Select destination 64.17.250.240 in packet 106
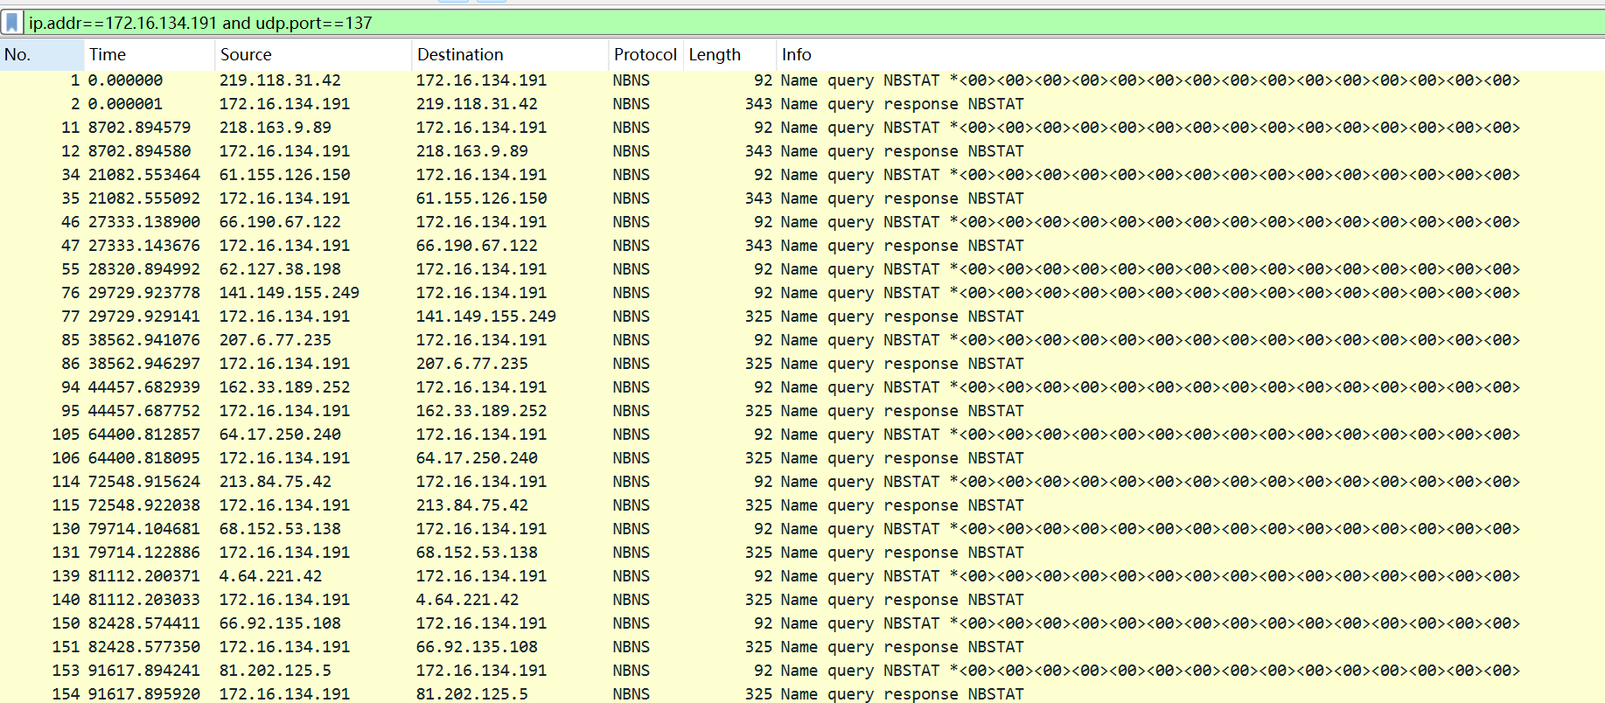 [477, 458]
